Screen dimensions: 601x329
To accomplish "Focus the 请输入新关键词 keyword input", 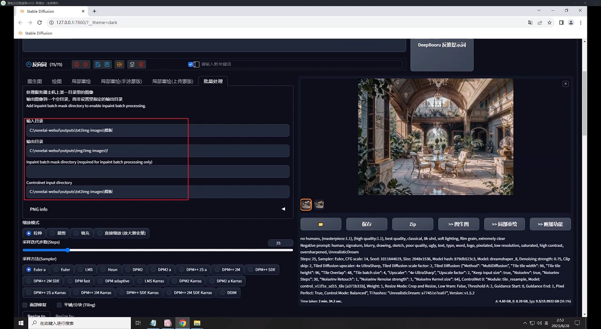I will [300, 64].
